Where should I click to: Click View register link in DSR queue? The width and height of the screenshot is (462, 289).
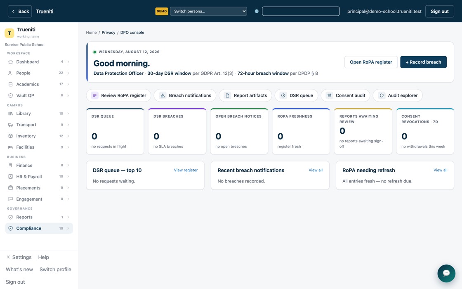pyautogui.click(x=186, y=170)
